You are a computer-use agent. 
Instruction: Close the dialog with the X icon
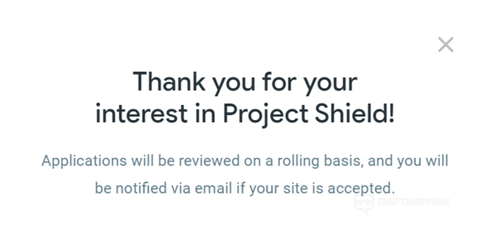click(446, 45)
